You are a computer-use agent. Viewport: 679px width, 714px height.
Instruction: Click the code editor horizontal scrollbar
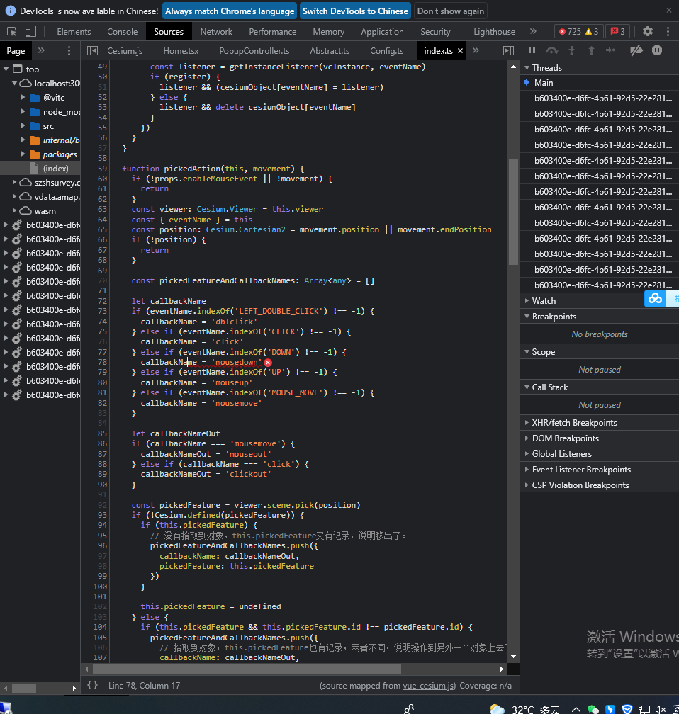(x=247, y=669)
